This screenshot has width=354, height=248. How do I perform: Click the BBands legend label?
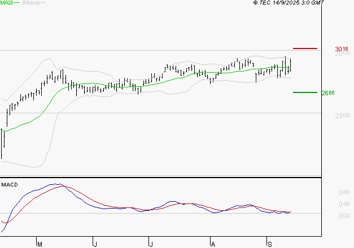click(x=32, y=3)
